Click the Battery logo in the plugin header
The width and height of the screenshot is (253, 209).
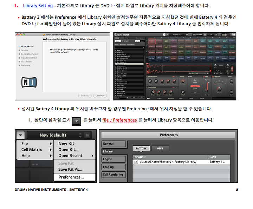pos(122,34)
